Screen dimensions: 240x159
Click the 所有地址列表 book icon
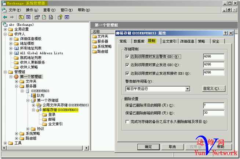(x=17, y=48)
